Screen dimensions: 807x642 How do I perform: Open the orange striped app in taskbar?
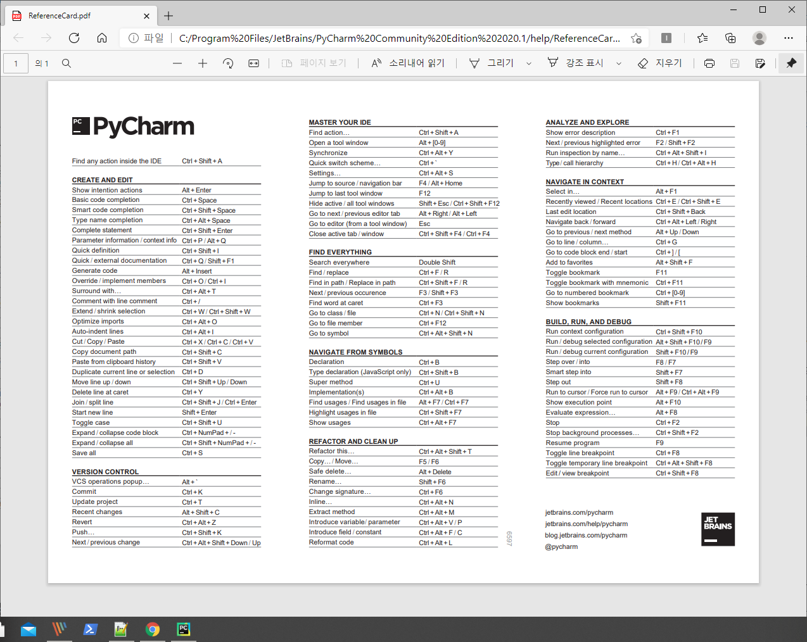coord(60,629)
